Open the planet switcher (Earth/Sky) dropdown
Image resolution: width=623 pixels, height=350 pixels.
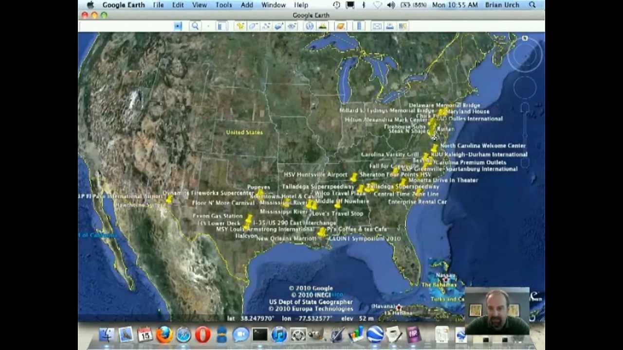341,26
